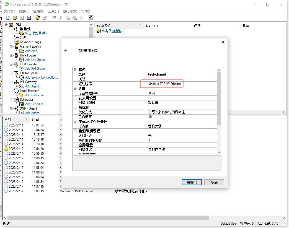Viewport: 289px width, 228px height.
Task: Click the Alarms & Events bell icon
Action: coord(16,46)
